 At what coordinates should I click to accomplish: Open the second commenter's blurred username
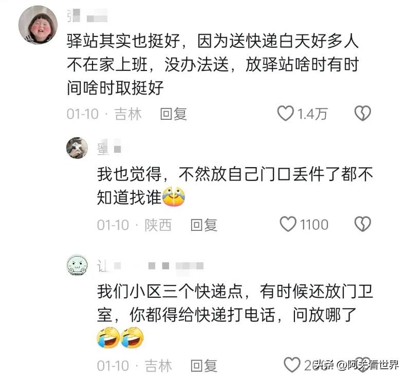pyautogui.click(x=109, y=149)
